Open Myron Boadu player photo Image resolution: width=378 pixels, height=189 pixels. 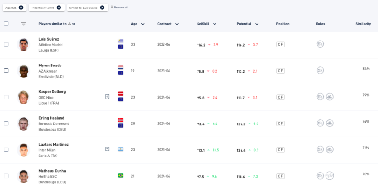24,71
